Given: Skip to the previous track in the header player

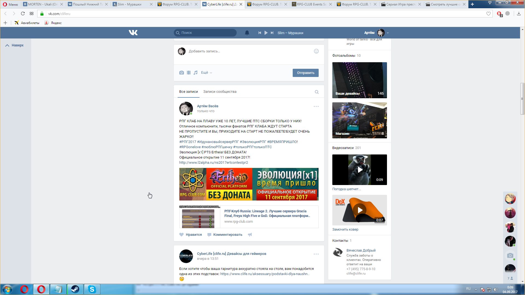Looking at the screenshot, I should pos(260,33).
